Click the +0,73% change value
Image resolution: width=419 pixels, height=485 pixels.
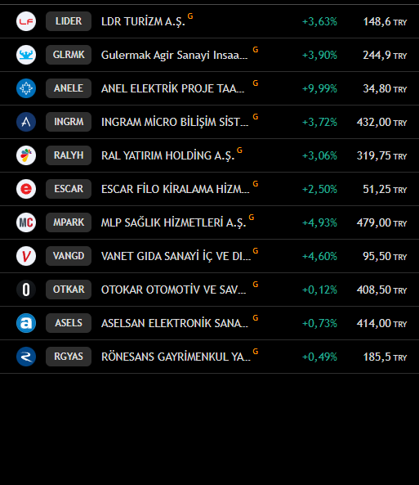[319, 324]
